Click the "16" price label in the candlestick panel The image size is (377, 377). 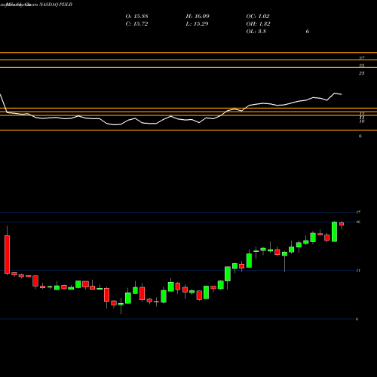358,222
